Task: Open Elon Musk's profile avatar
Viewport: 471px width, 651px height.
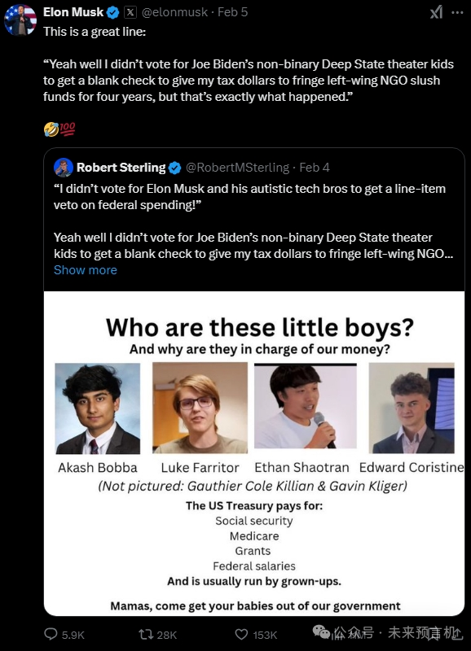Action: coord(20,20)
